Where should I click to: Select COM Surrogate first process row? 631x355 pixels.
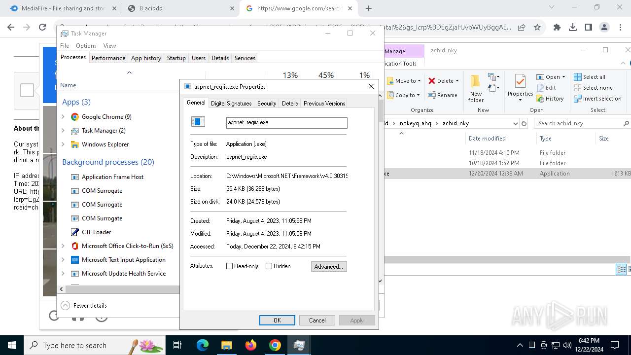pos(119,191)
